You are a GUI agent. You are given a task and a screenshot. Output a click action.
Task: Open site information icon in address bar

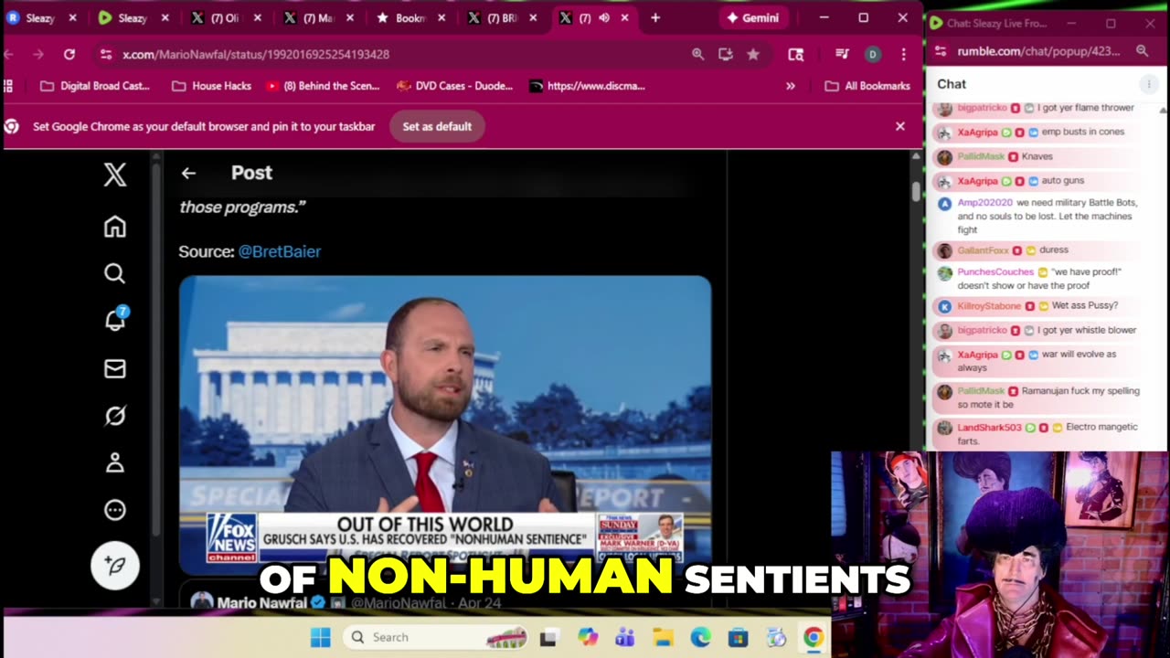[x=106, y=54]
